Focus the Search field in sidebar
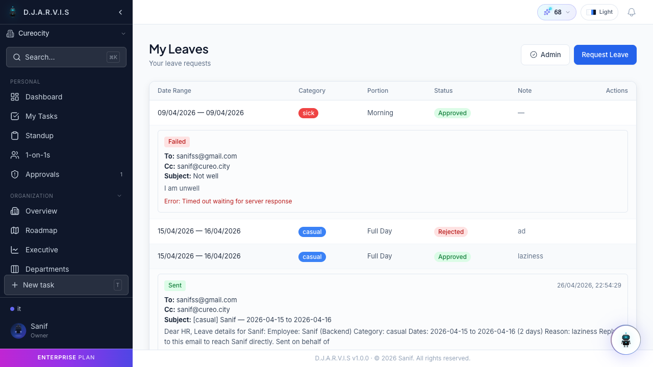653x367 pixels. tap(66, 57)
